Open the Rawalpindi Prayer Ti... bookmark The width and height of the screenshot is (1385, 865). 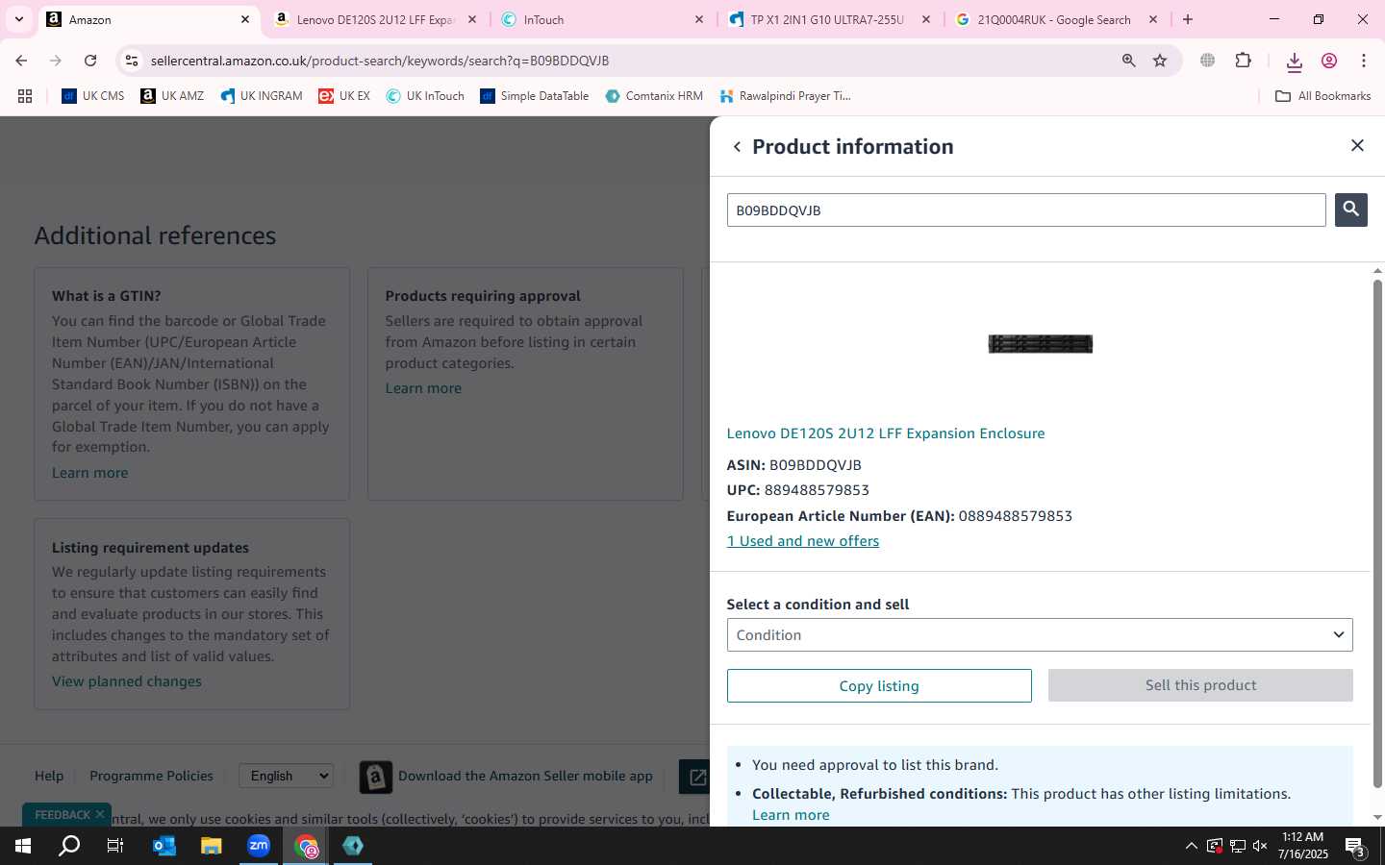click(x=785, y=96)
